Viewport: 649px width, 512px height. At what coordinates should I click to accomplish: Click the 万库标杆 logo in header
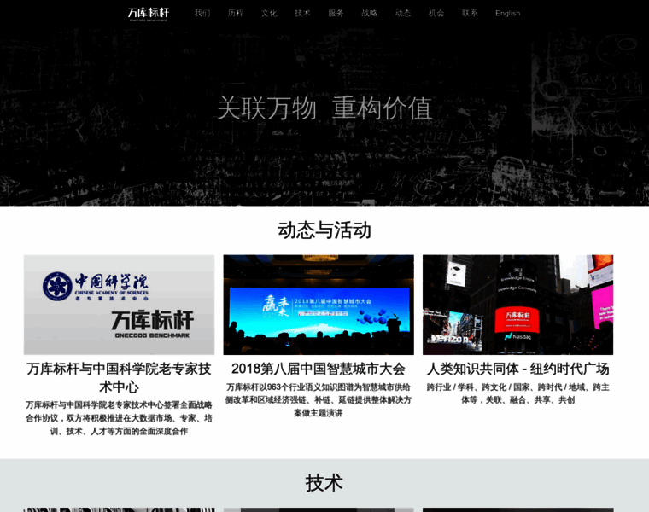(149, 14)
